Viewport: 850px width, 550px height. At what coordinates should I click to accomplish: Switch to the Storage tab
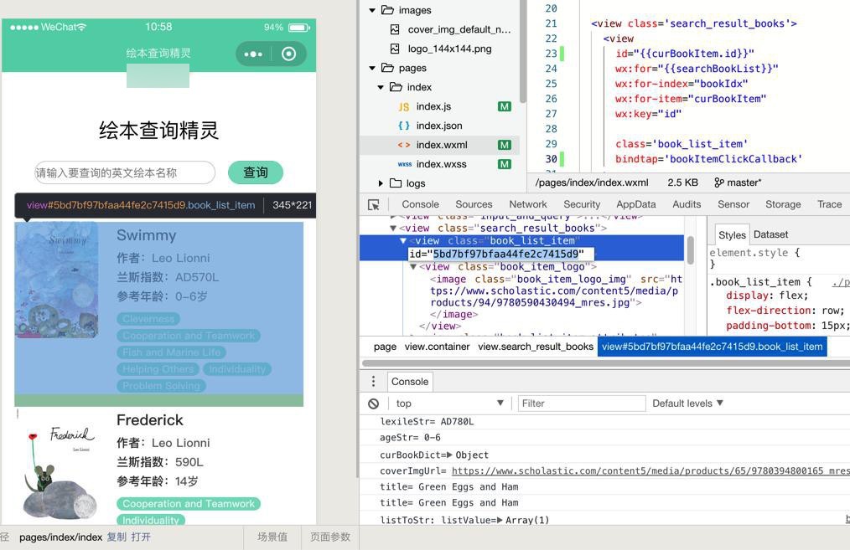[783, 204]
